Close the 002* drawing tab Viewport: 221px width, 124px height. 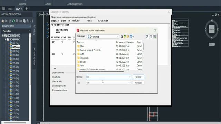click(x=22, y=9)
